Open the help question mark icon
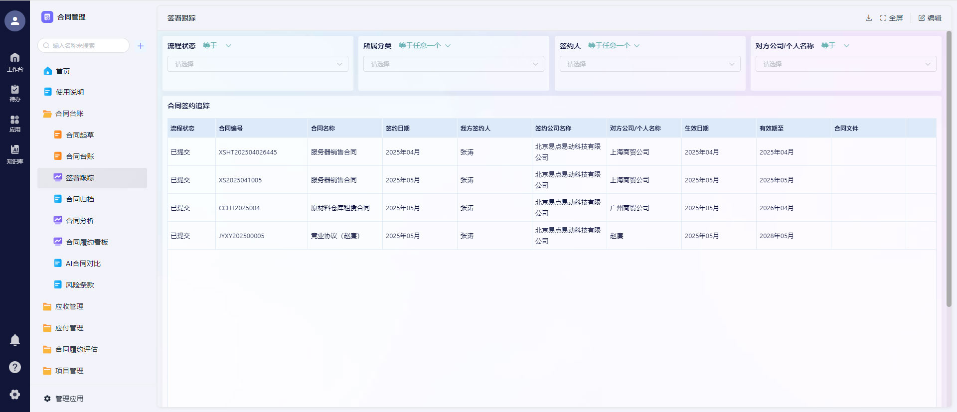This screenshot has width=957, height=412. point(15,367)
